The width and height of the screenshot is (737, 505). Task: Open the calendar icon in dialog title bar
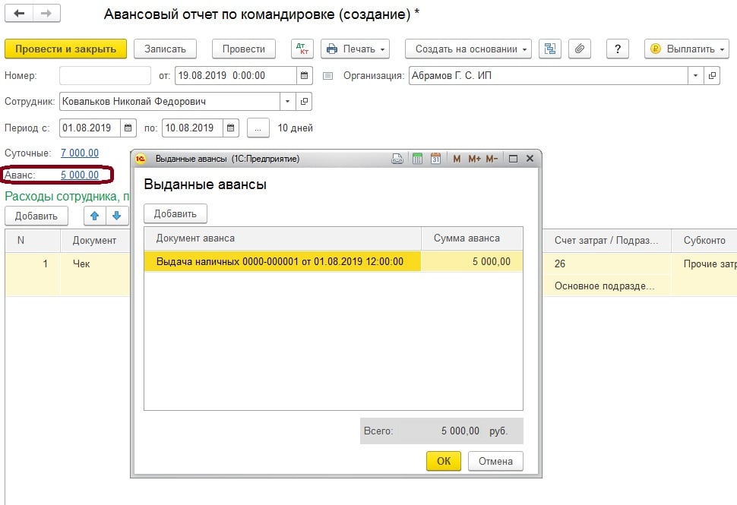(x=435, y=159)
